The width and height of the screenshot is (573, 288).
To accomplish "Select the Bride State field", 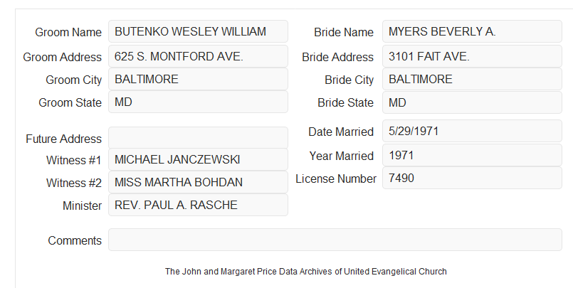I will coord(472,102).
